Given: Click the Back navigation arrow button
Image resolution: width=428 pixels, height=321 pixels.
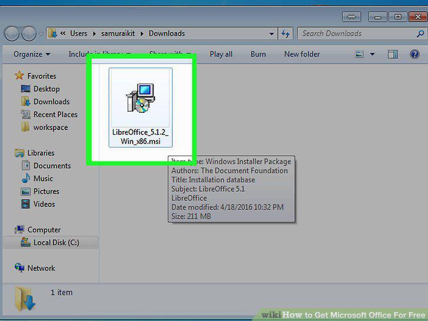Looking at the screenshot, I should [x=12, y=34].
